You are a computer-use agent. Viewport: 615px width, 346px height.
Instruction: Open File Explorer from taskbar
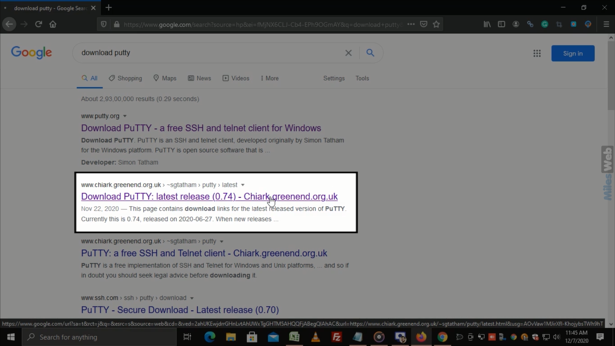coord(231,337)
